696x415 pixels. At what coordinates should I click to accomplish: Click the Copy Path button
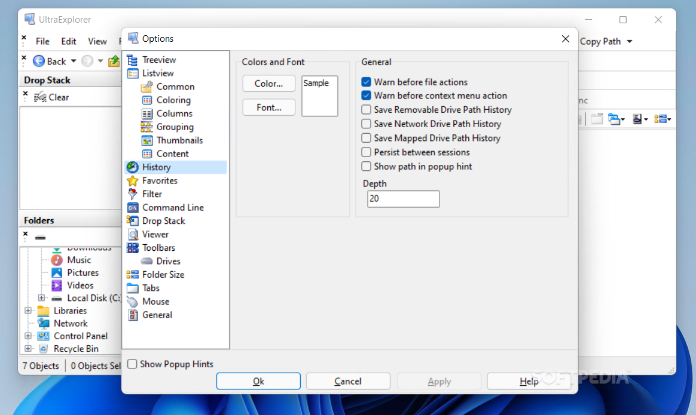tap(600, 41)
